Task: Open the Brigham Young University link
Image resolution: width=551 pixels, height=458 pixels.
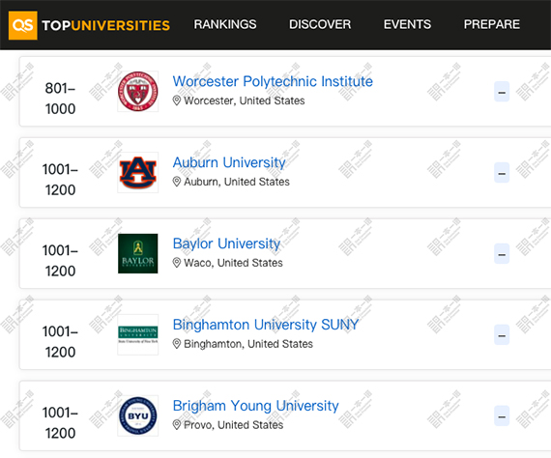Action: pyautogui.click(x=256, y=406)
